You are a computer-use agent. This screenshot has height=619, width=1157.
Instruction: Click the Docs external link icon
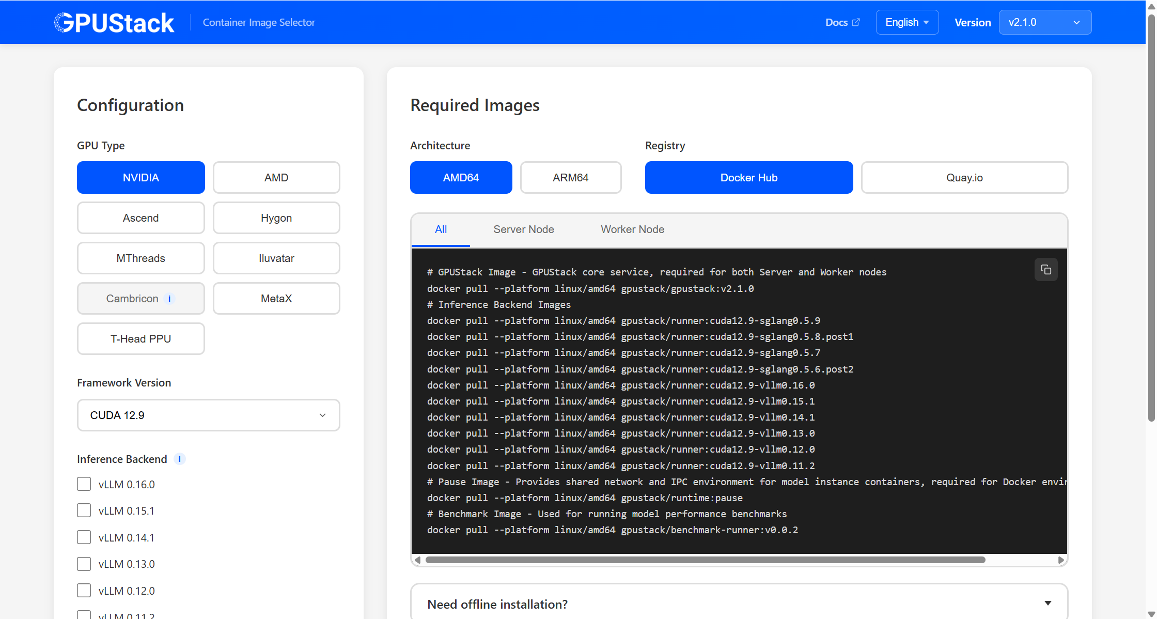(856, 22)
